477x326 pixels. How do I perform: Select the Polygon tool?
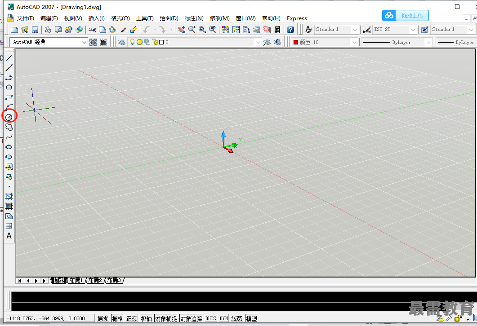point(9,88)
